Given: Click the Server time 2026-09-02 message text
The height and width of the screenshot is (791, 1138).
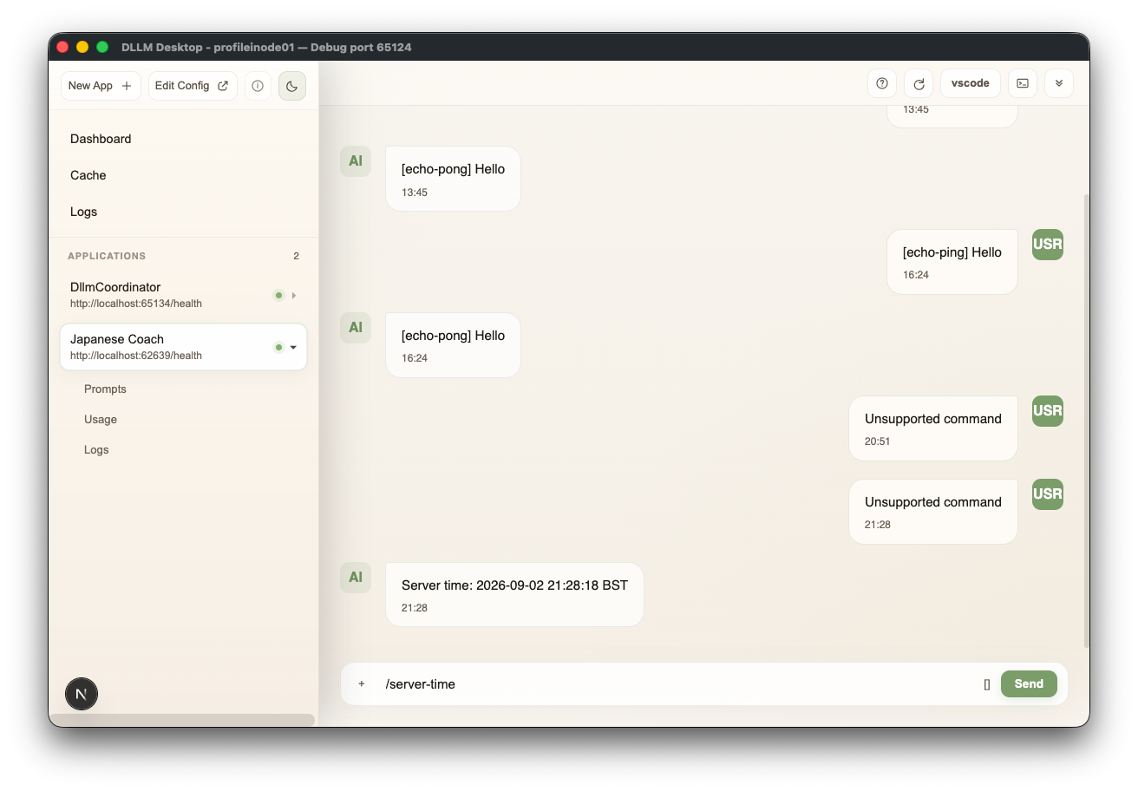Looking at the screenshot, I should (514, 585).
